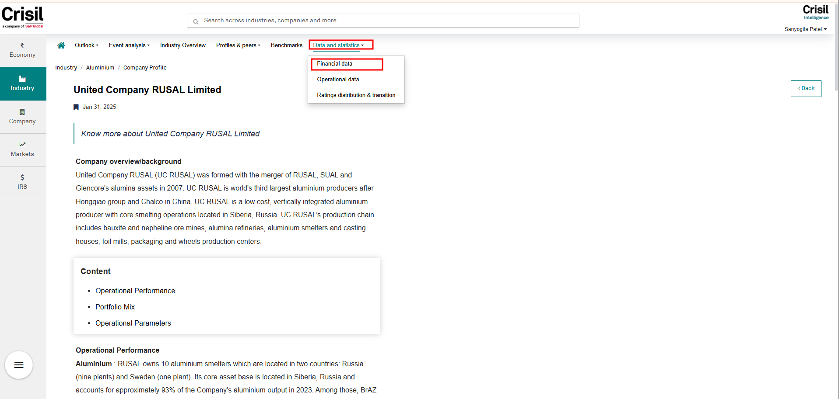Click the search input field
Screen dimensions: 839x399
383,21
